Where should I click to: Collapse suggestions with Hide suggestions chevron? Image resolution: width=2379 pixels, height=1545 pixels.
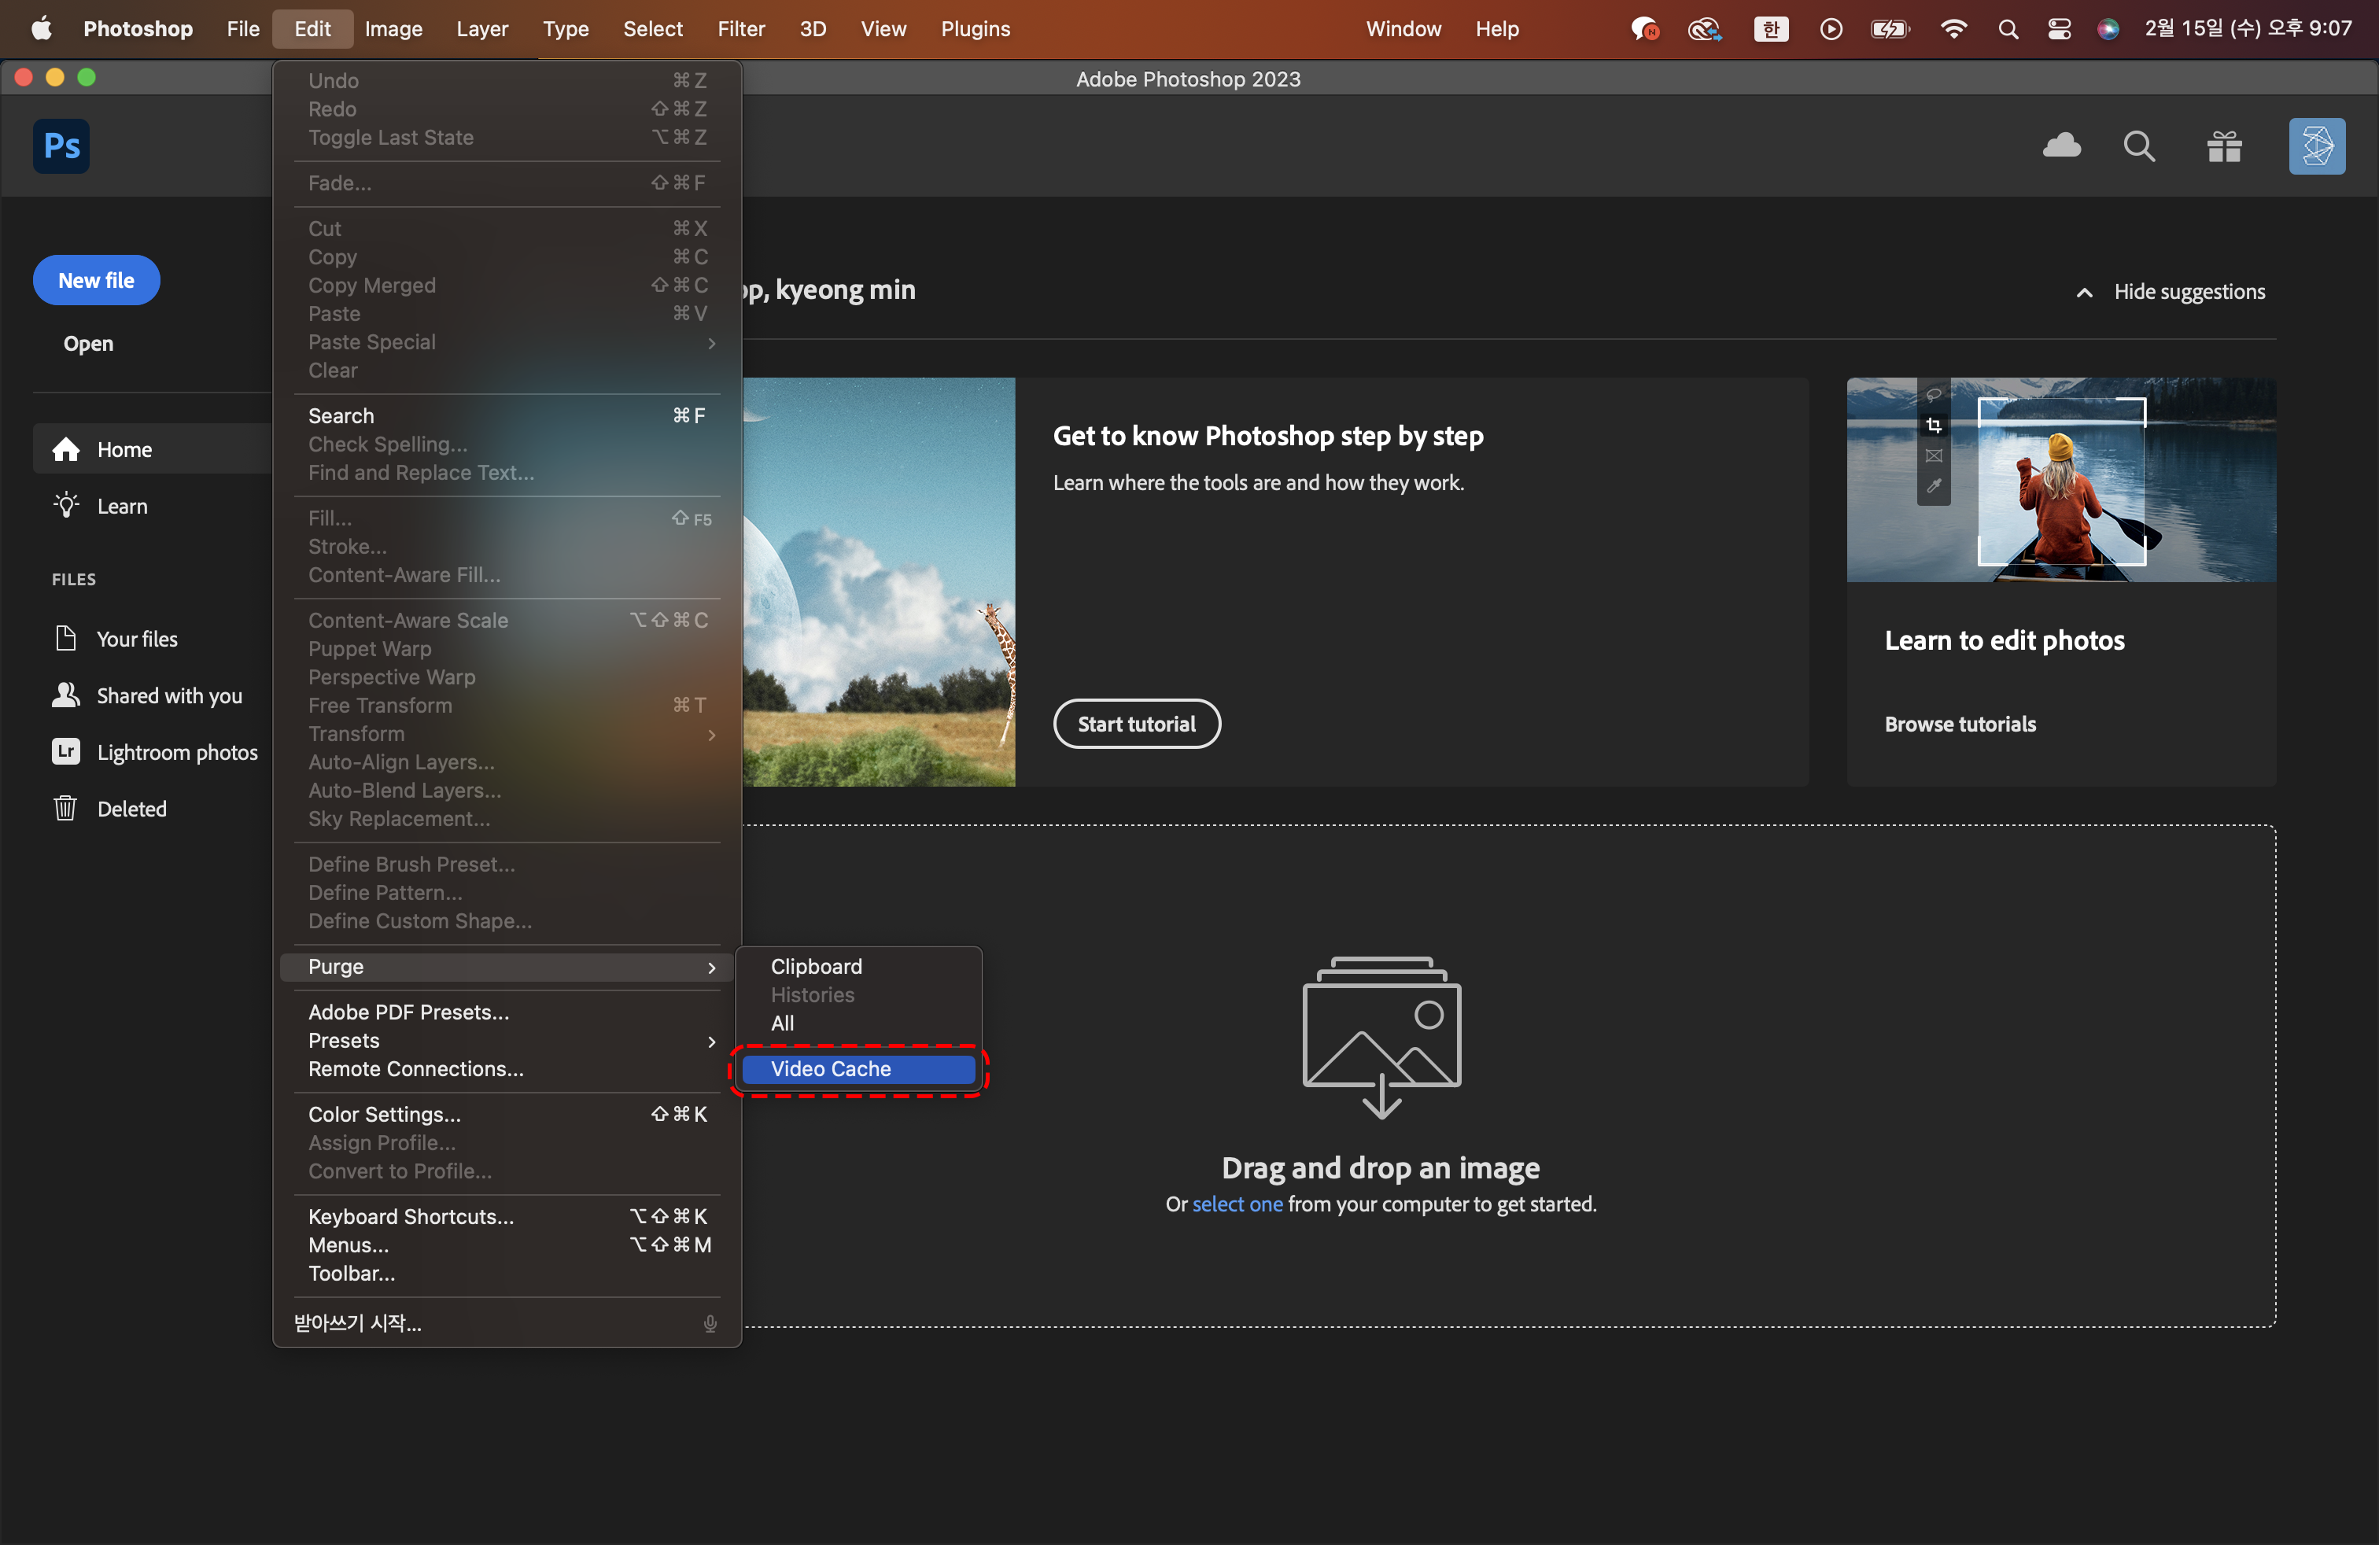[2084, 292]
